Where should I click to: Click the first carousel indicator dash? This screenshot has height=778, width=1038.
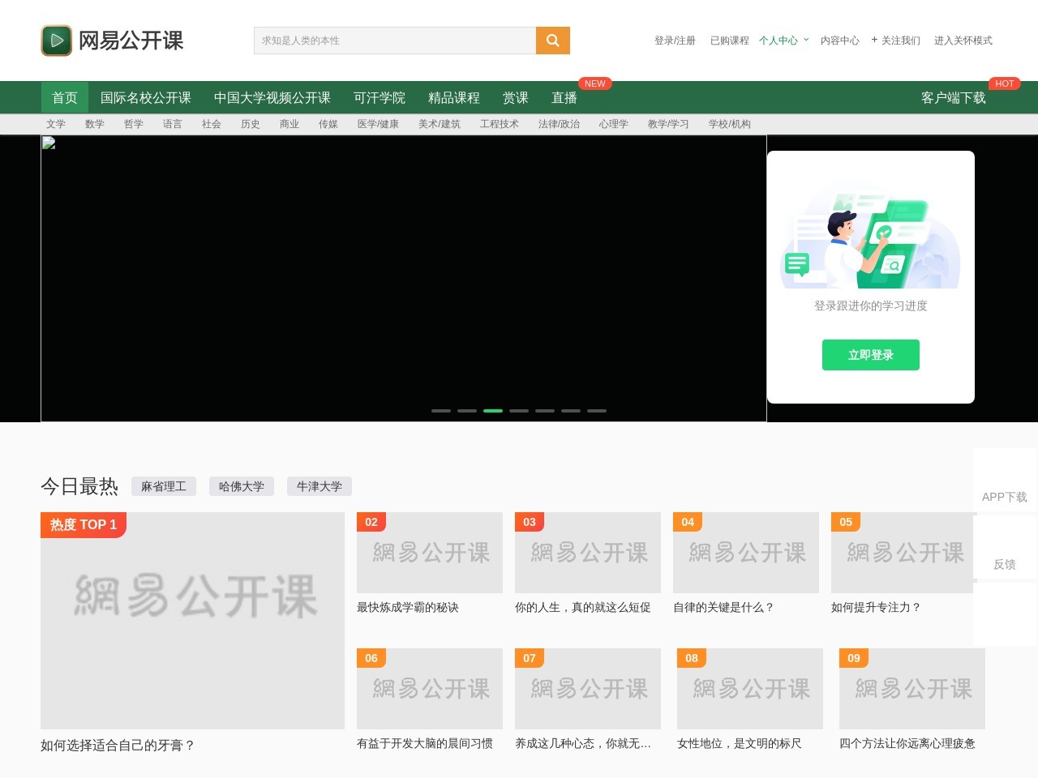(x=441, y=411)
